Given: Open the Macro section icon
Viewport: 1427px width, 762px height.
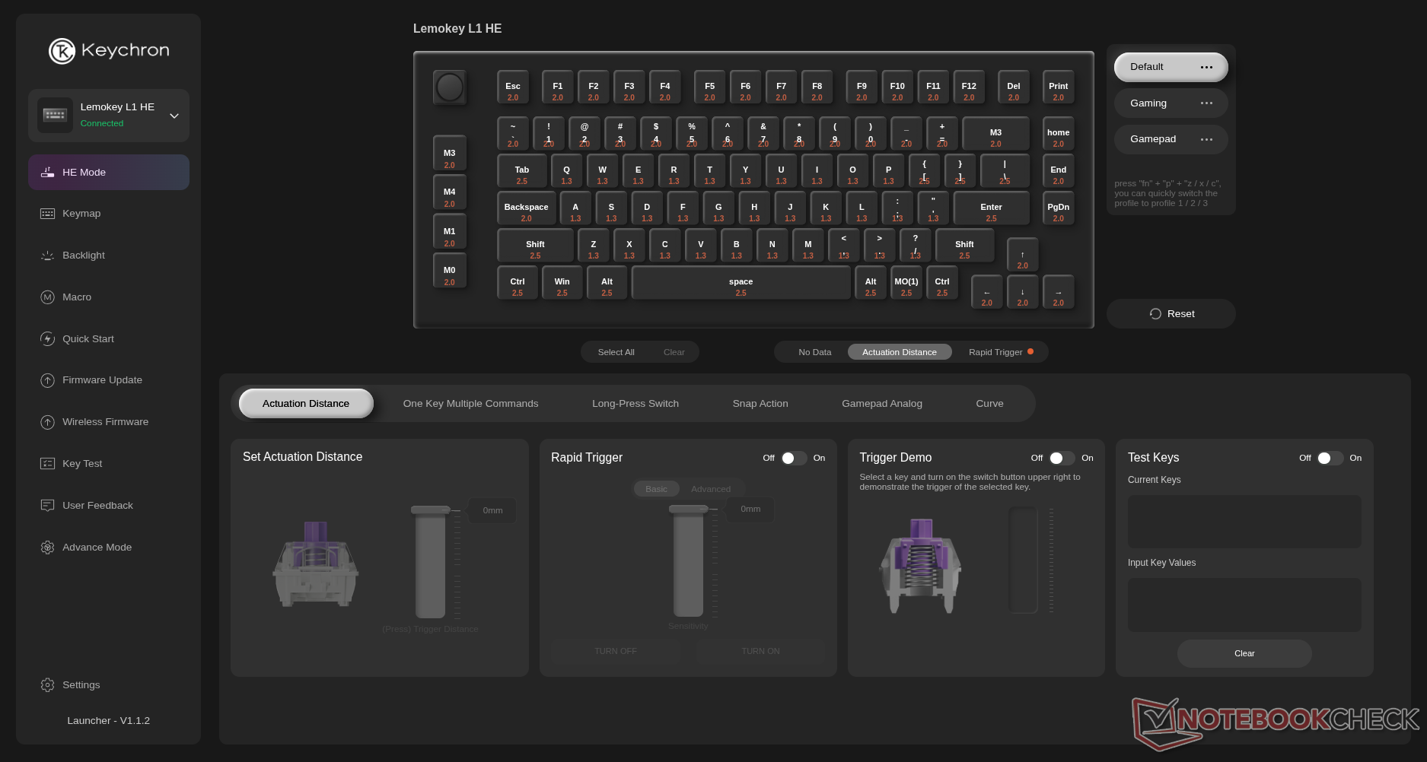Looking at the screenshot, I should coord(47,297).
